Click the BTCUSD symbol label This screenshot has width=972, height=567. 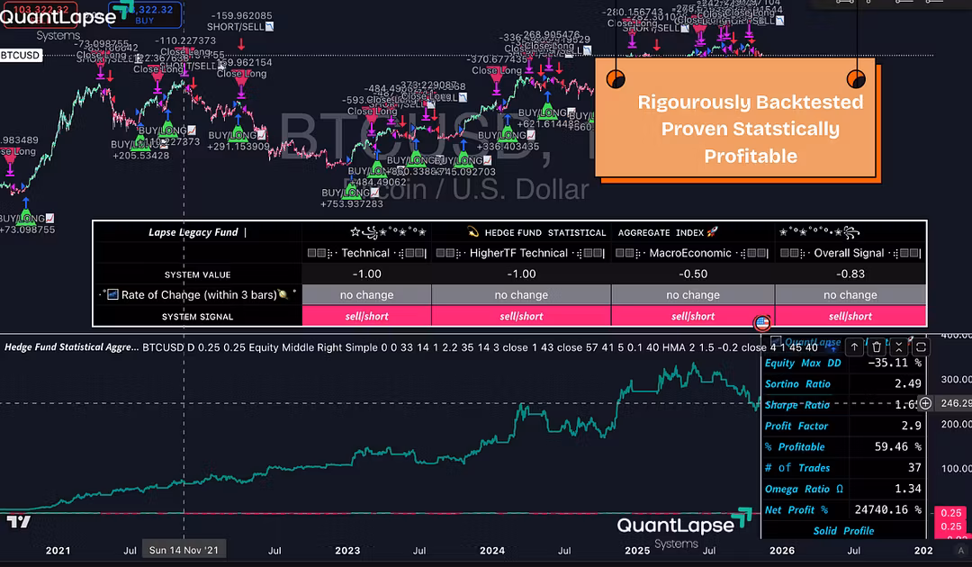tap(20, 55)
